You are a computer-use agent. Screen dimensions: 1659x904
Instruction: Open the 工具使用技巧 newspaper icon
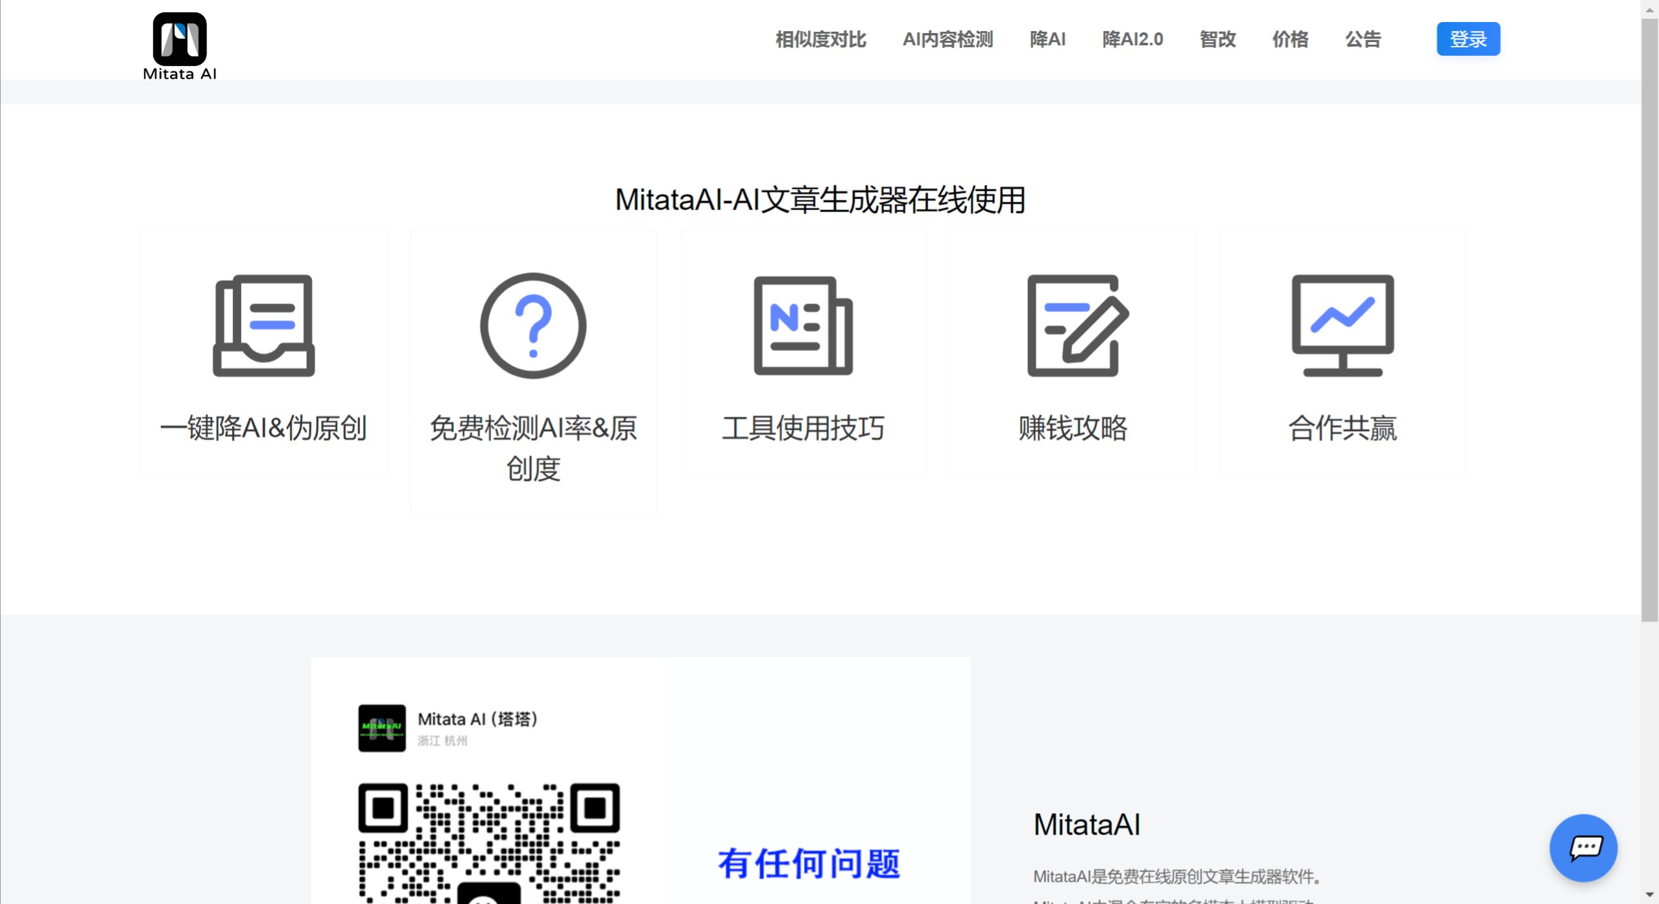pyautogui.click(x=802, y=326)
